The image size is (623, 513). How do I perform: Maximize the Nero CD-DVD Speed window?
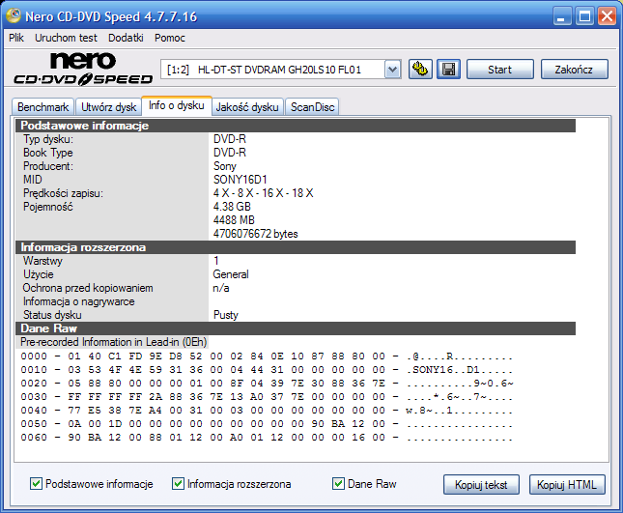pyautogui.click(x=584, y=16)
